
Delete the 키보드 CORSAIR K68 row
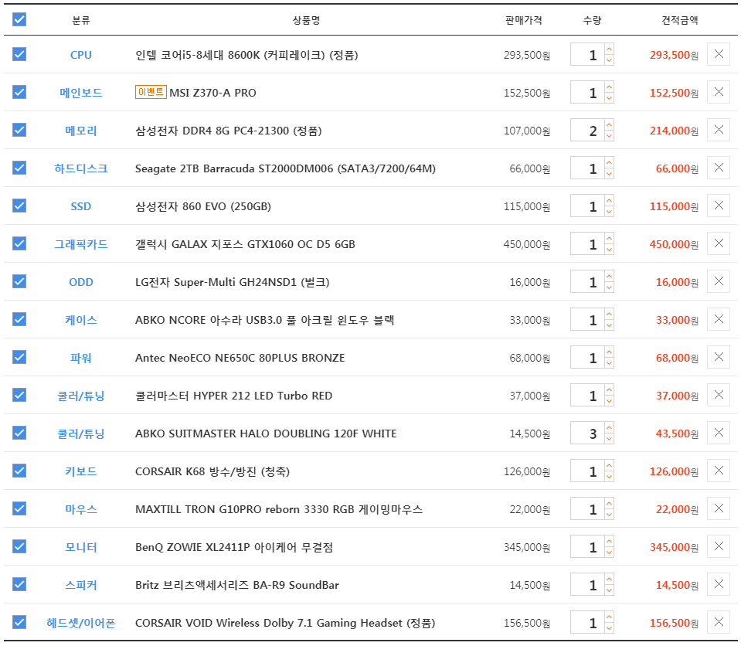click(719, 471)
